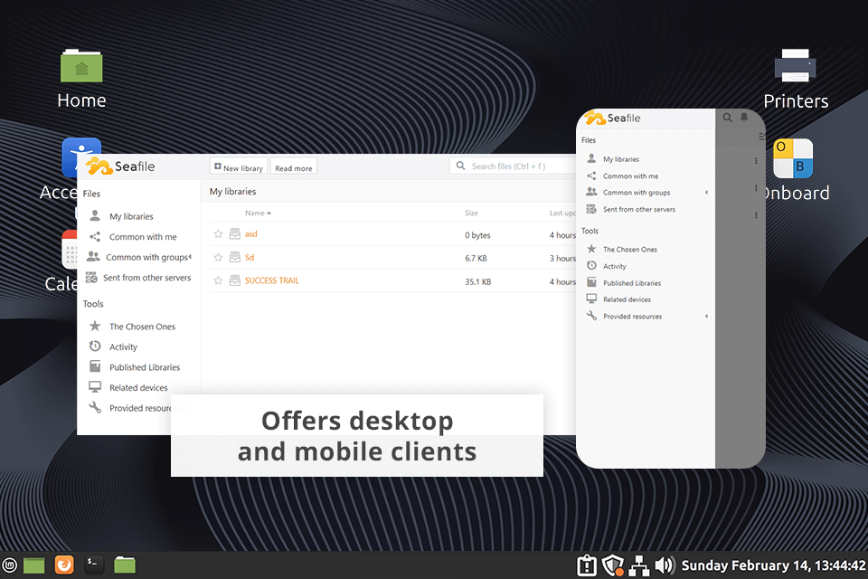Select Common with groups in mobile sidebar
Viewport: 868px width, 579px height.
pyautogui.click(x=637, y=193)
